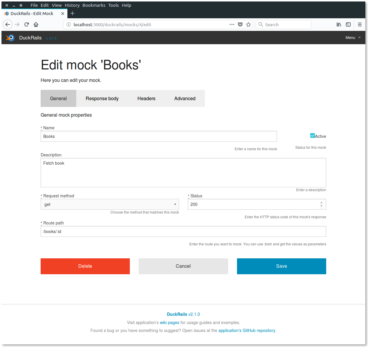The image size is (368, 347).
Task: Switch to the Headers tab
Action: pos(146,98)
